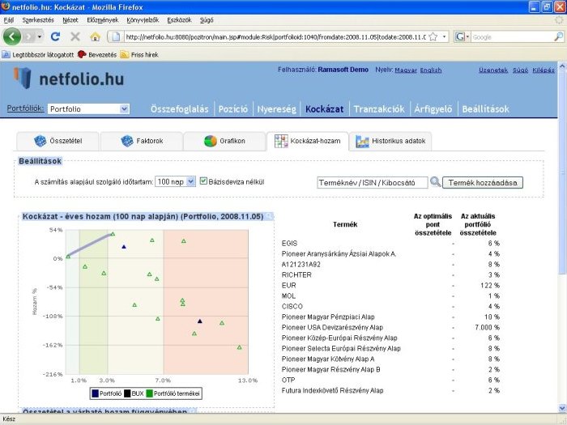Click the browser URL address field
This screenshot has width=567, height=425.
(x=275, y=37)
